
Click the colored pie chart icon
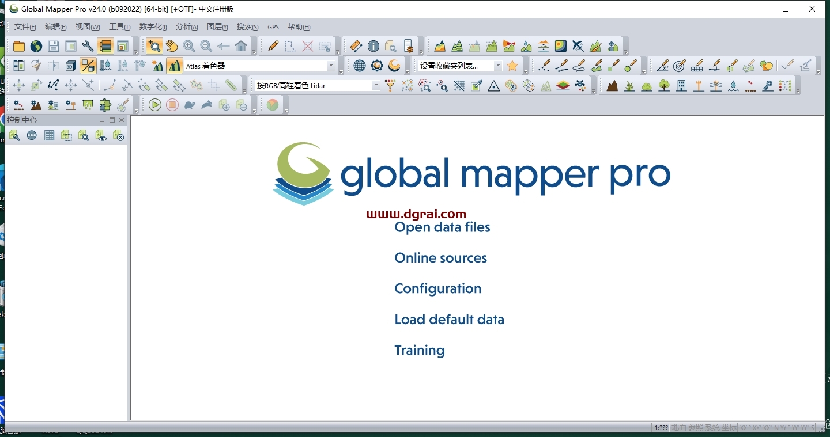tap(273, 105)
